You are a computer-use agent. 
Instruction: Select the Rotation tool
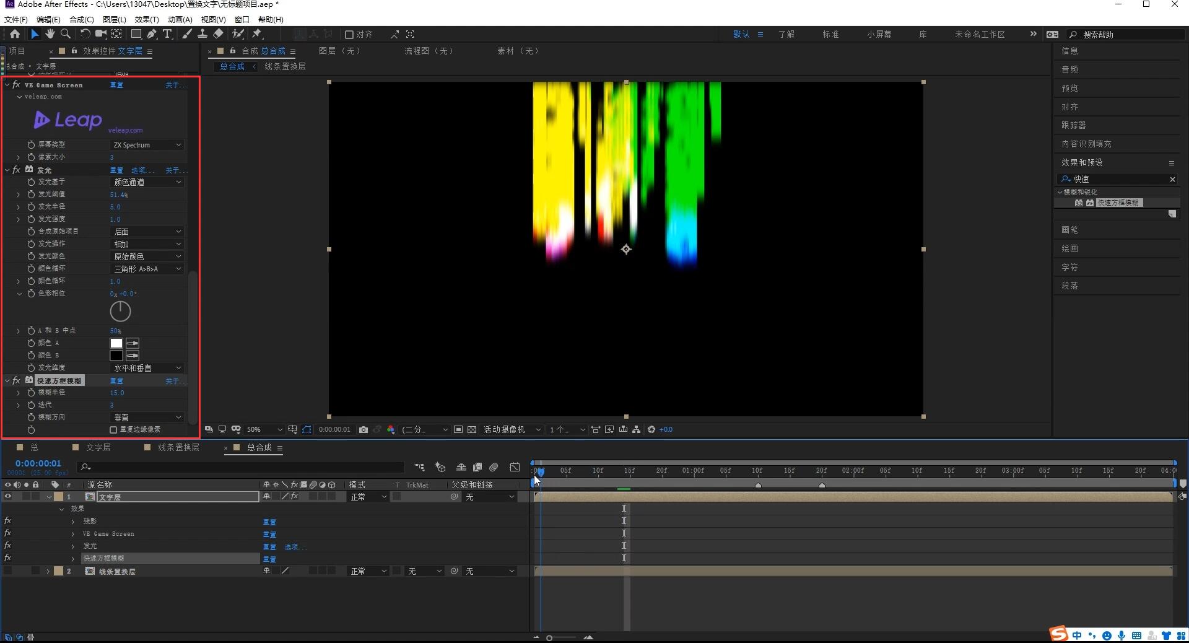click(x=85, y=34)
